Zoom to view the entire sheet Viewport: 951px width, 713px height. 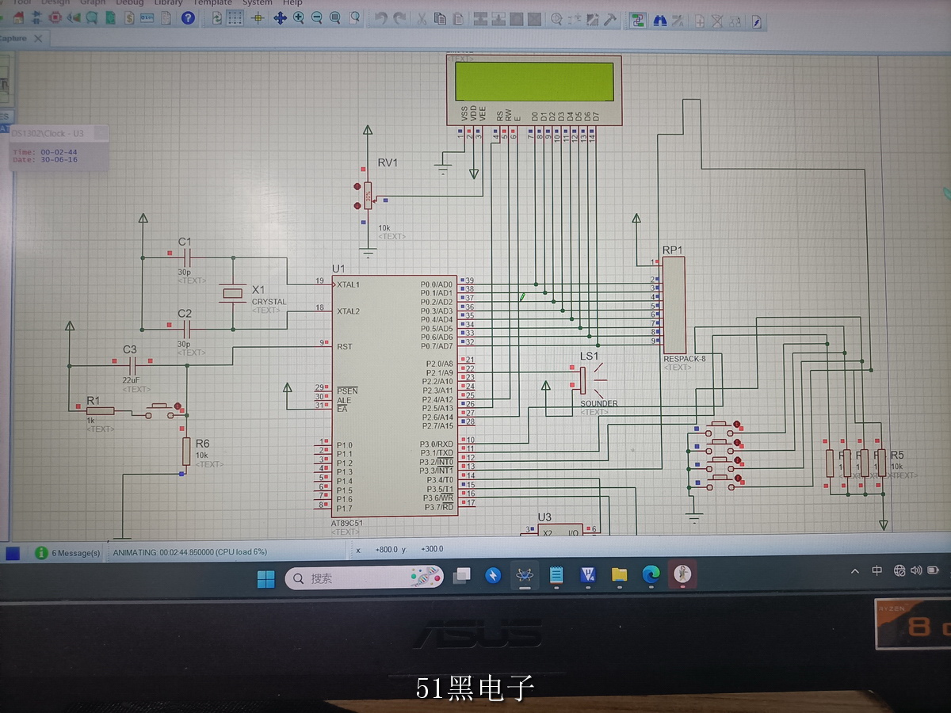click(335, 18)
